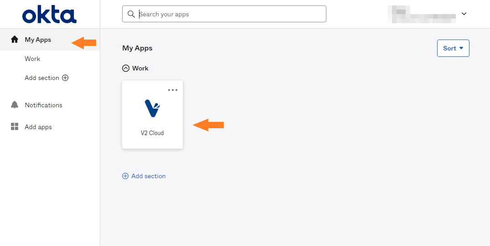Go to Add apps in sidebar
490x246 pixels.
(x=38, y=127)
